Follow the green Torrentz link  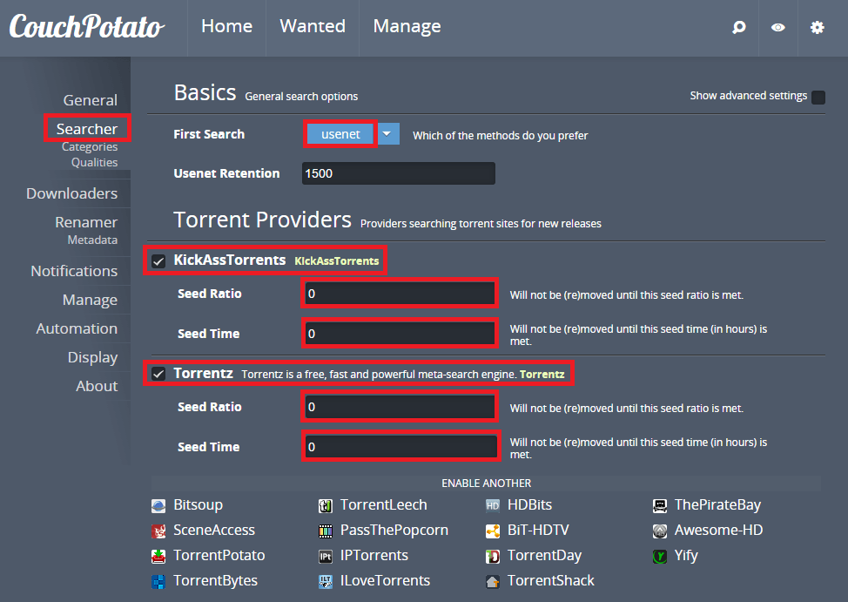pyautogui.click(x=542, y=375)
